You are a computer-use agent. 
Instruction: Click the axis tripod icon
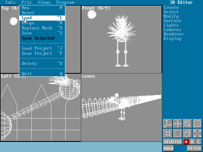point(168,123)
